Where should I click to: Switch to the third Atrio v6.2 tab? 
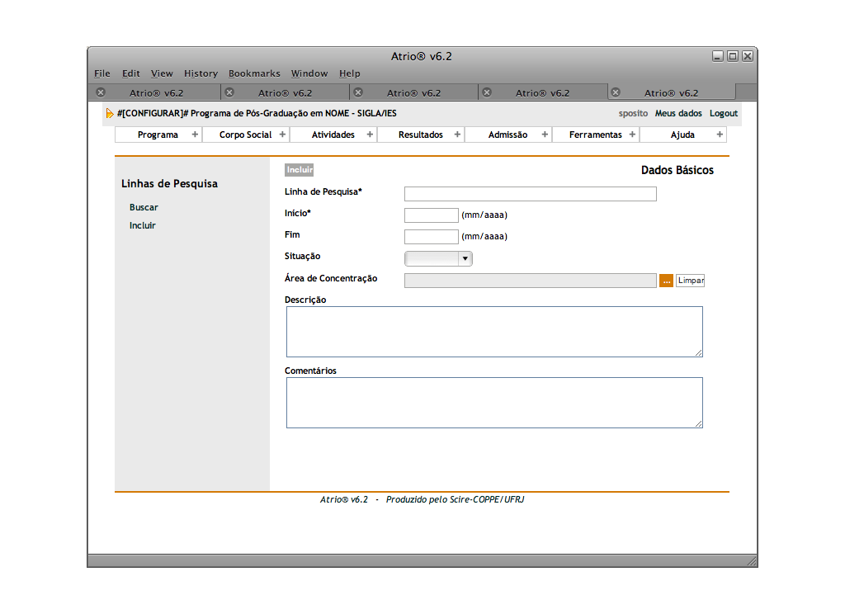coord(413,93)
